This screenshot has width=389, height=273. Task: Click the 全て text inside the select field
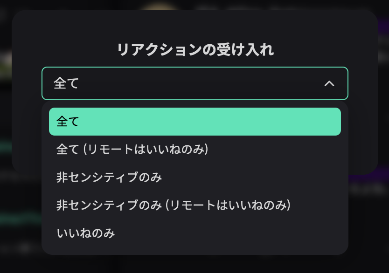point(66,83)
